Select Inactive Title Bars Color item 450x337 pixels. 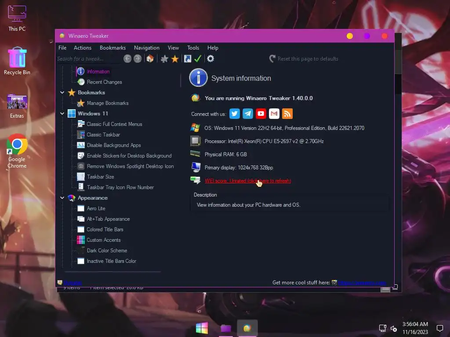(111, 261)
